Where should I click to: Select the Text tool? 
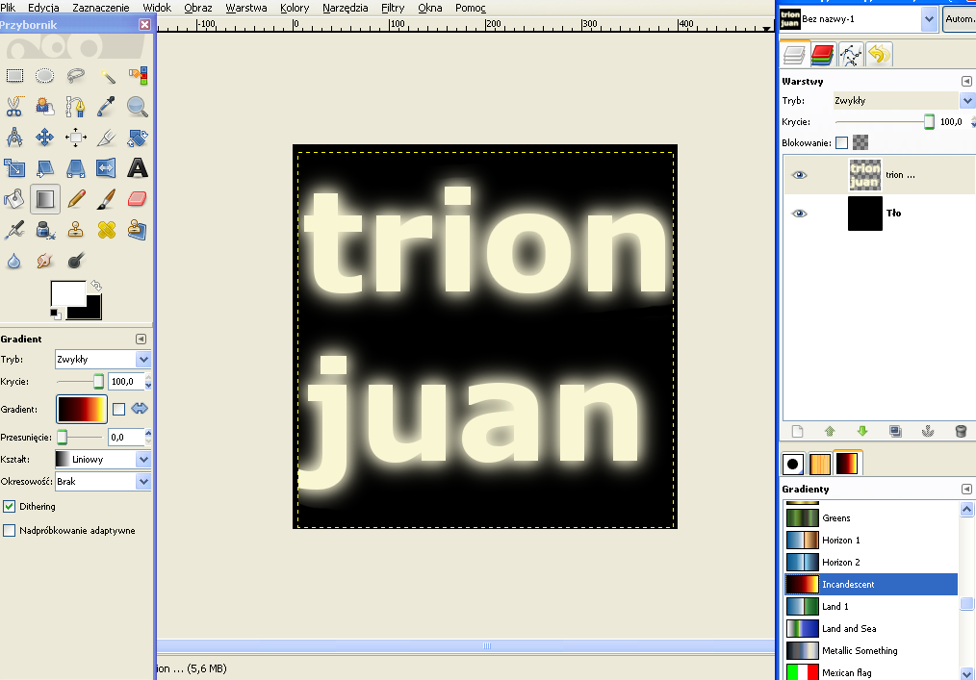[138, 168]
